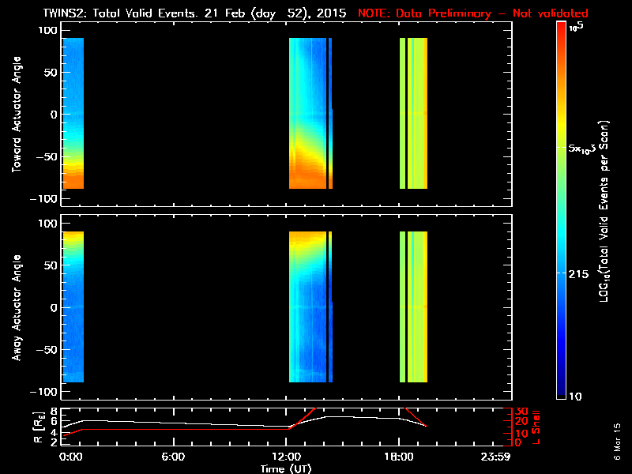Click the R [RE] axis label
632x474 pixels.
(x=39, y=427)
